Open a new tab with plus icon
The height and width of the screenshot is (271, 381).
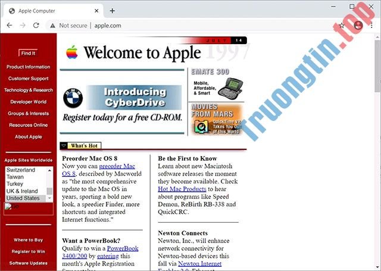pos(113,11)
